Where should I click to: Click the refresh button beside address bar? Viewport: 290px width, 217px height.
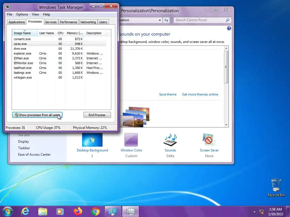pos(166,20)
